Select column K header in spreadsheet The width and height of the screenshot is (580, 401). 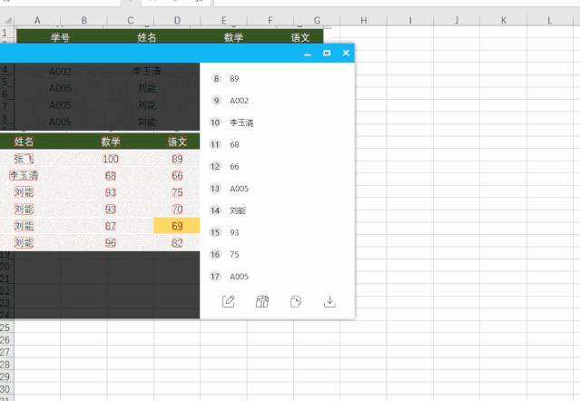(502, 19)
